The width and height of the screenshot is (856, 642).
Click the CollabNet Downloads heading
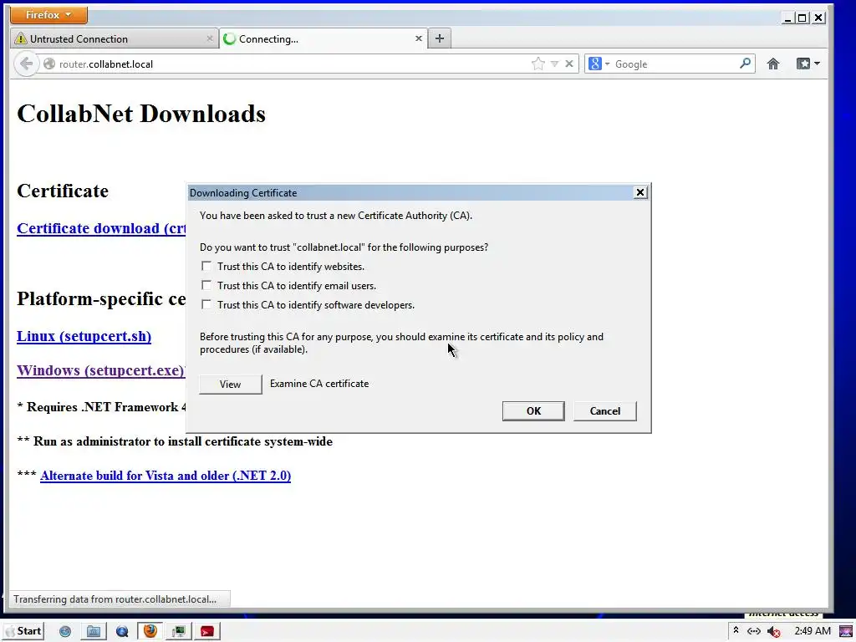tap(141, 114)
